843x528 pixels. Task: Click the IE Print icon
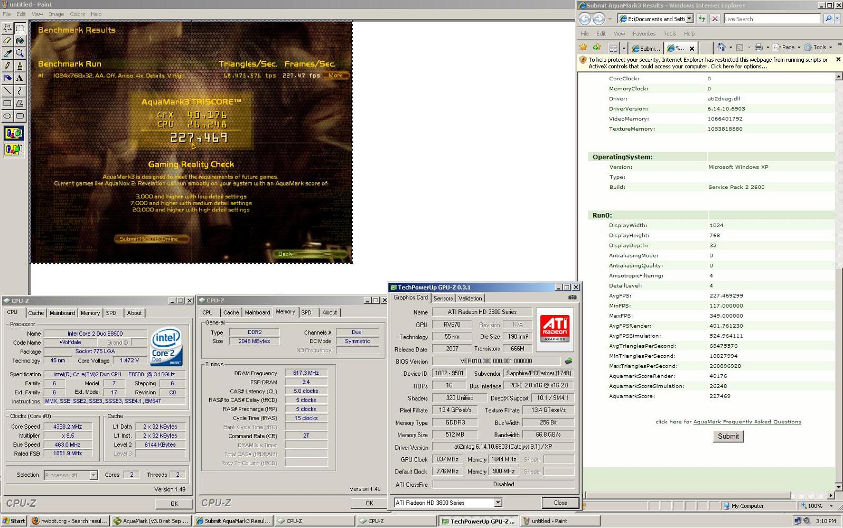[x=758, y=48]
